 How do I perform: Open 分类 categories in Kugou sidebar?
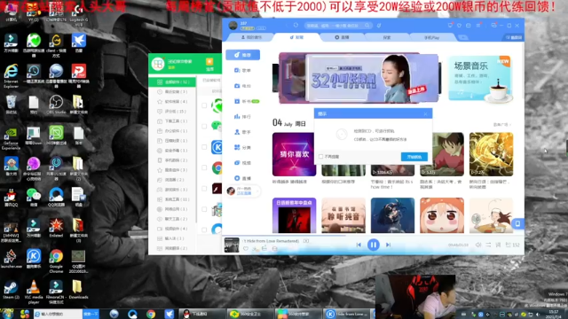click(242, 148)
